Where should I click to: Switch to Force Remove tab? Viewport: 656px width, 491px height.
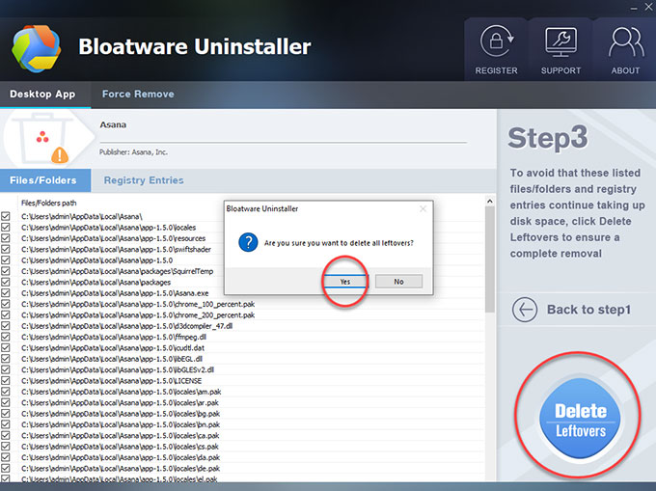[138, 95]
